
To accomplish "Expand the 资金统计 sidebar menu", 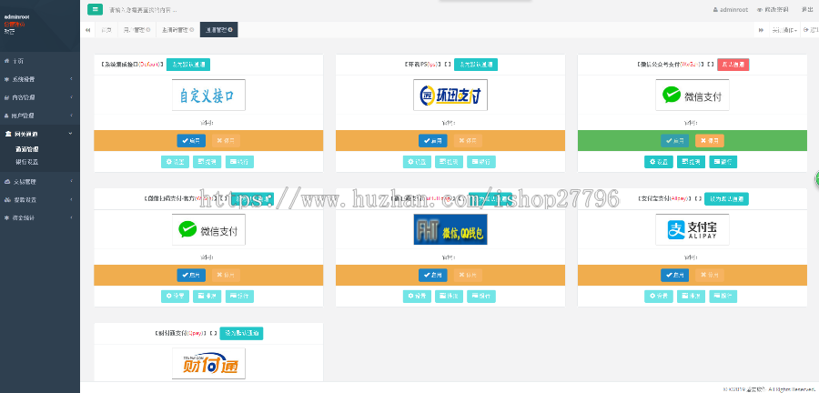I will pos(40,217).
